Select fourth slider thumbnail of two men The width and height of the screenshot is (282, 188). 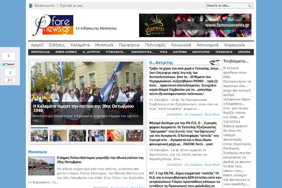(96, 135)
